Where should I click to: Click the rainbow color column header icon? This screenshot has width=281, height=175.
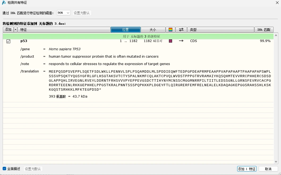pyautogui.click(x=171, y=30)
